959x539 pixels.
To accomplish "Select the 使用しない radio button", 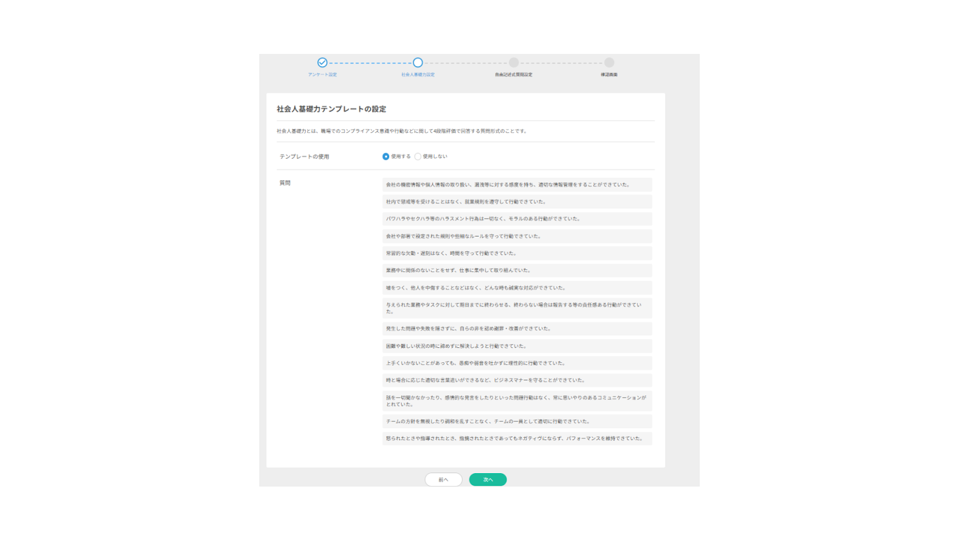I will (418, 156).
